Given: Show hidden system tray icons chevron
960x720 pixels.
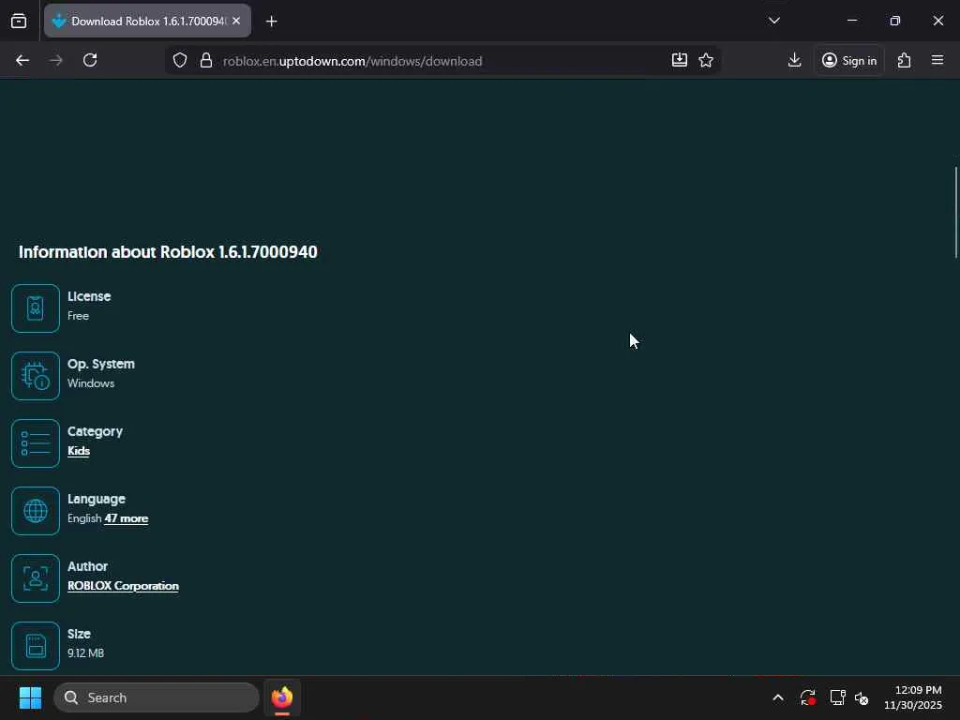Looking at the screenshot, I should point(777,697).
